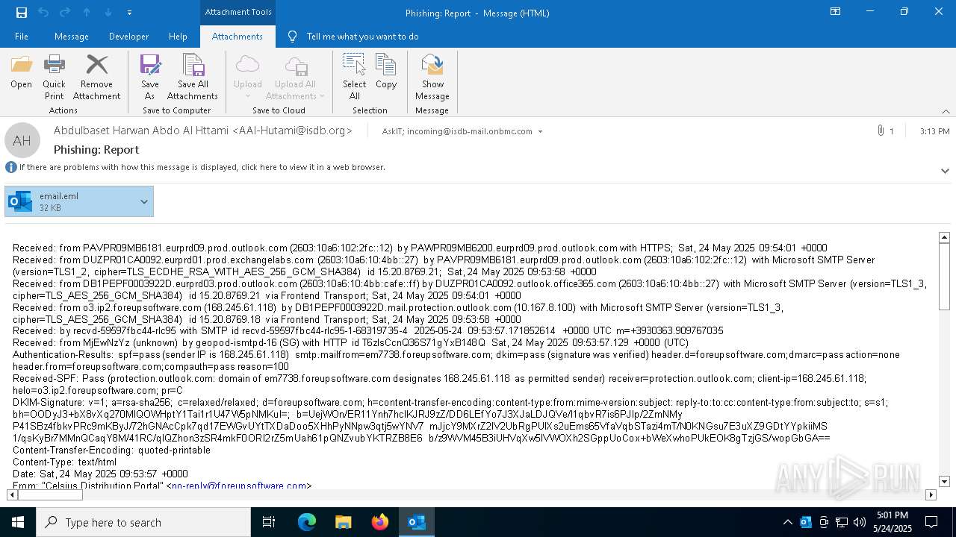Quick Print the attachment
956x537 pixels.
pyautogui.click(x=54, y=78)
